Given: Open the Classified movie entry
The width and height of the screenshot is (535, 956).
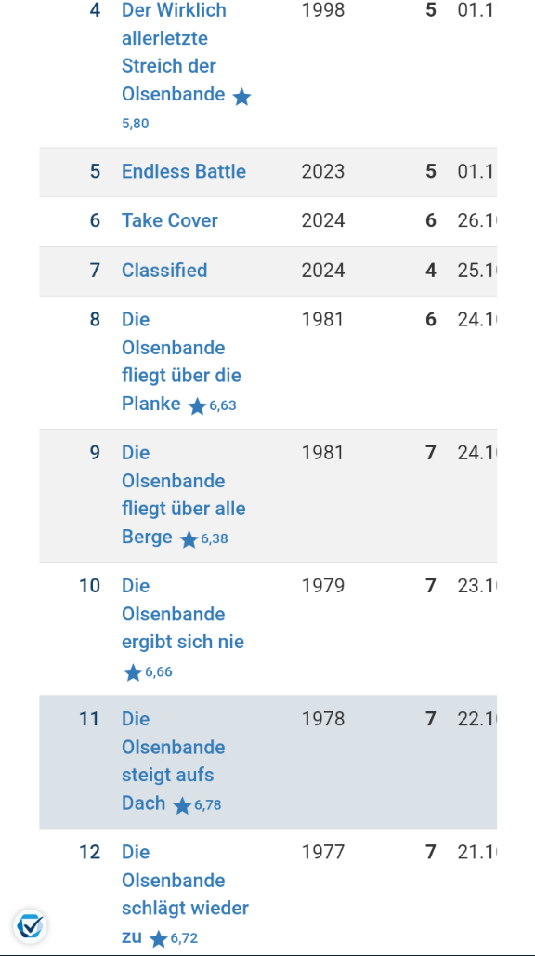Looking at the screenshot, I should [164, 270].
